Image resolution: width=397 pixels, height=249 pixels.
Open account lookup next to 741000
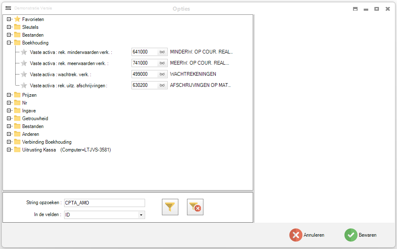162,63
